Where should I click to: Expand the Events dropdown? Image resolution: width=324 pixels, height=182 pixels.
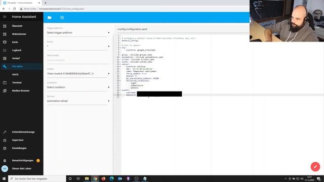click(x=78, y=46)
